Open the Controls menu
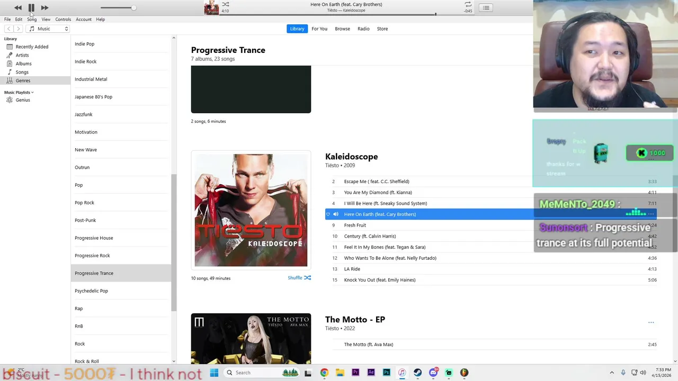The image size is (678, 381). point(63,19)
